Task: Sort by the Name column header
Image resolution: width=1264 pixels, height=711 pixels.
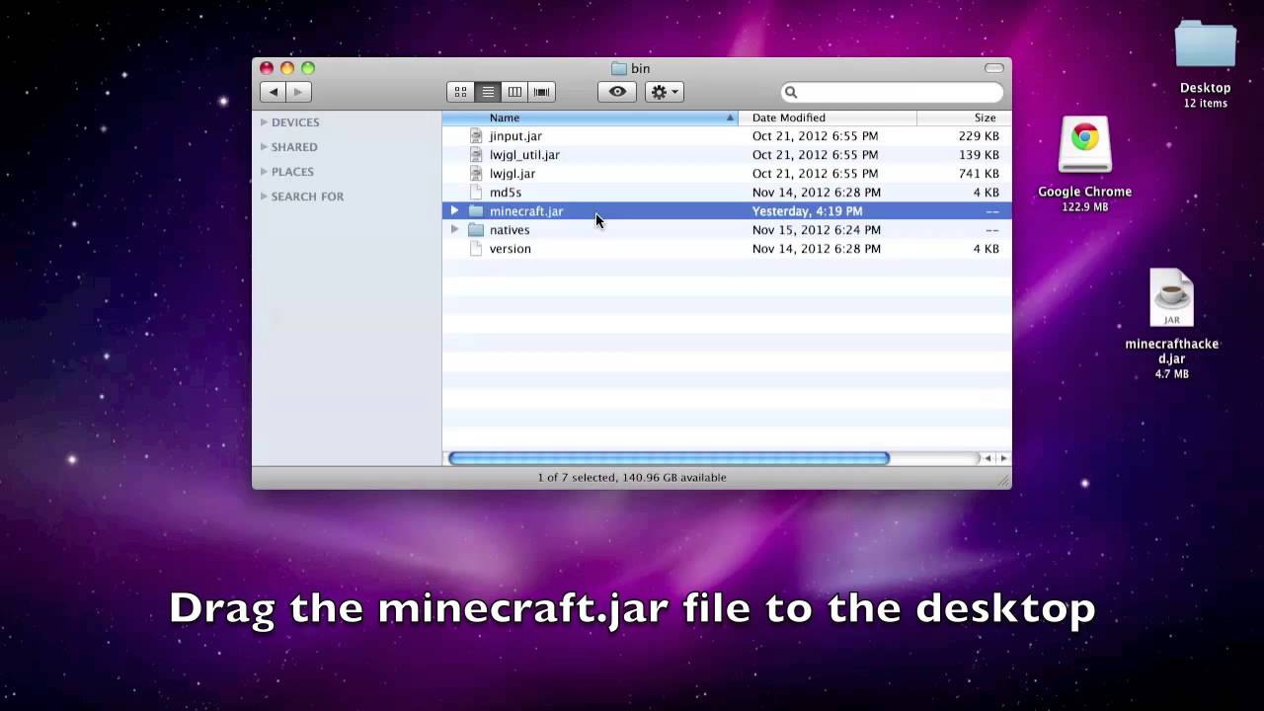Action: coord(590,118)
